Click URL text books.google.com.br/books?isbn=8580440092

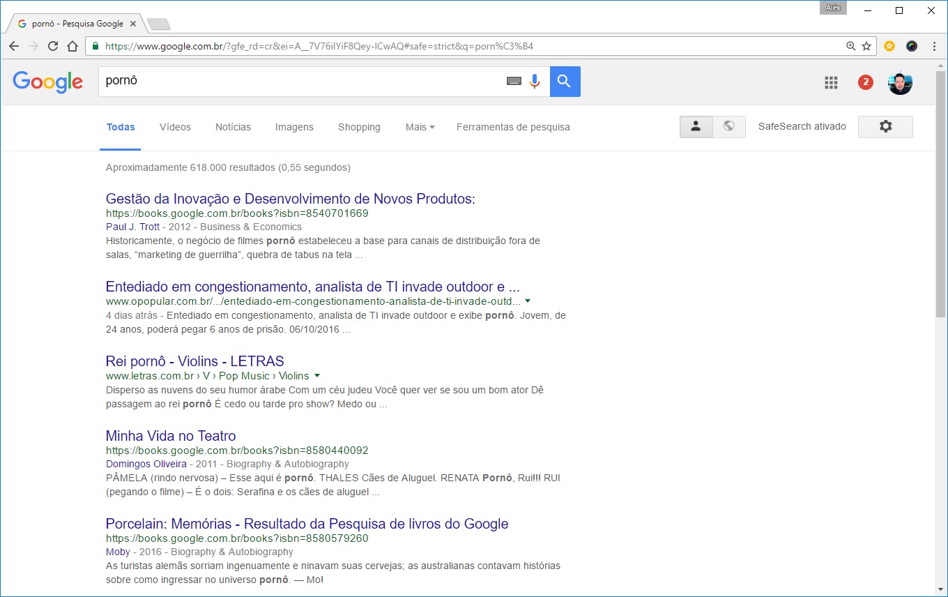pyautogui.click(x=237, y=451)
